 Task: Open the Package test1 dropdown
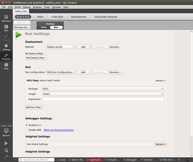coord(103,89)
